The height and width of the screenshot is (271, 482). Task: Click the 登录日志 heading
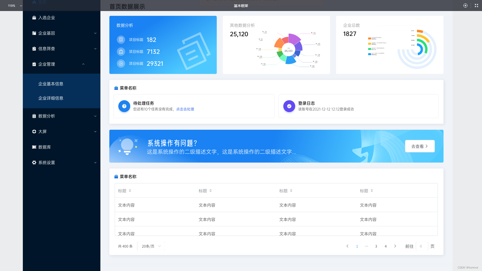click(x=306, y=103)
